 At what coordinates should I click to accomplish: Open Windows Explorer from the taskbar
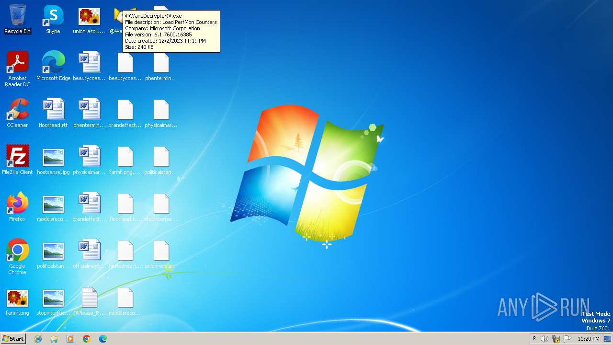point(54,339)
